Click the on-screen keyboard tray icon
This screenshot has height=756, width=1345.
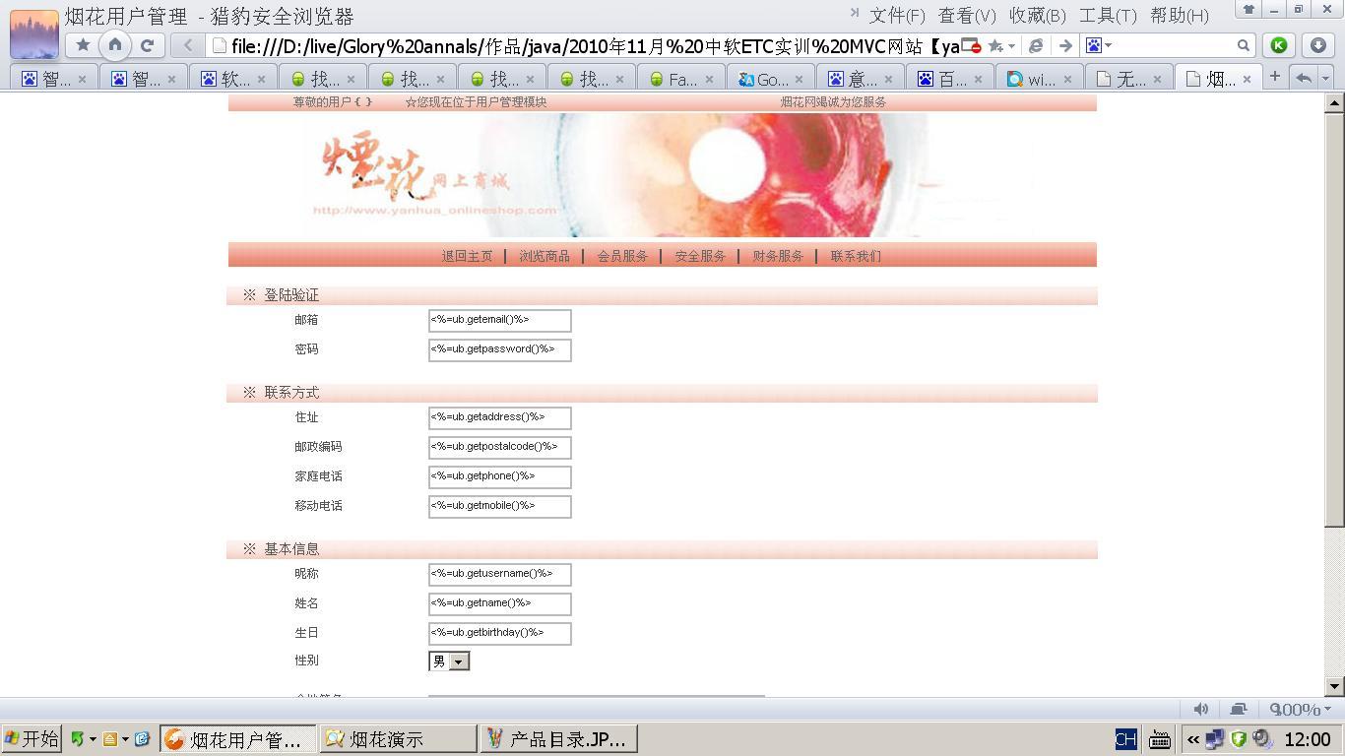click(1160, 738)
